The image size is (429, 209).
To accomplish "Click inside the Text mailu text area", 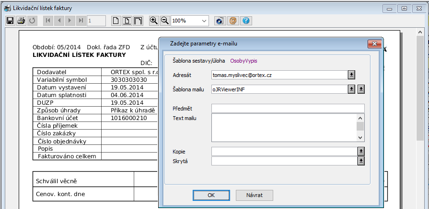I will pyautogui.click(x=284, y=127).
